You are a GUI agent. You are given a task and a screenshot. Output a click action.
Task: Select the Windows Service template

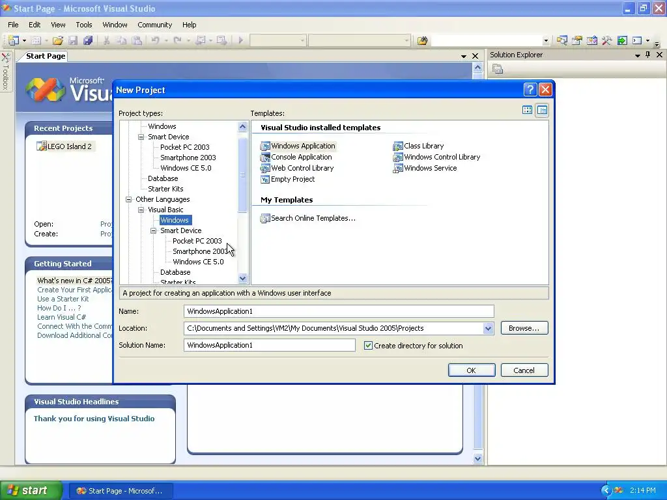point(425,168)
